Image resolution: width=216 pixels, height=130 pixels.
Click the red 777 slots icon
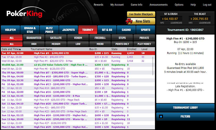tap(130, 21)
